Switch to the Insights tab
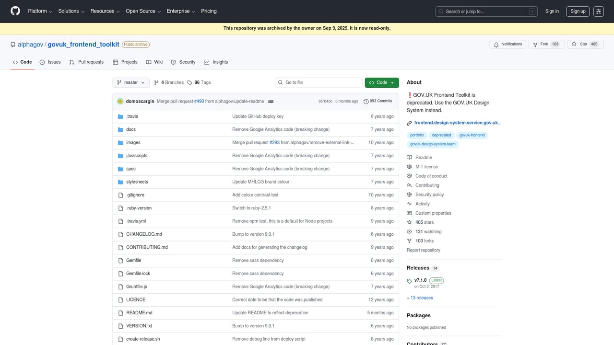 pyautogui.click(x=216, y=62)
